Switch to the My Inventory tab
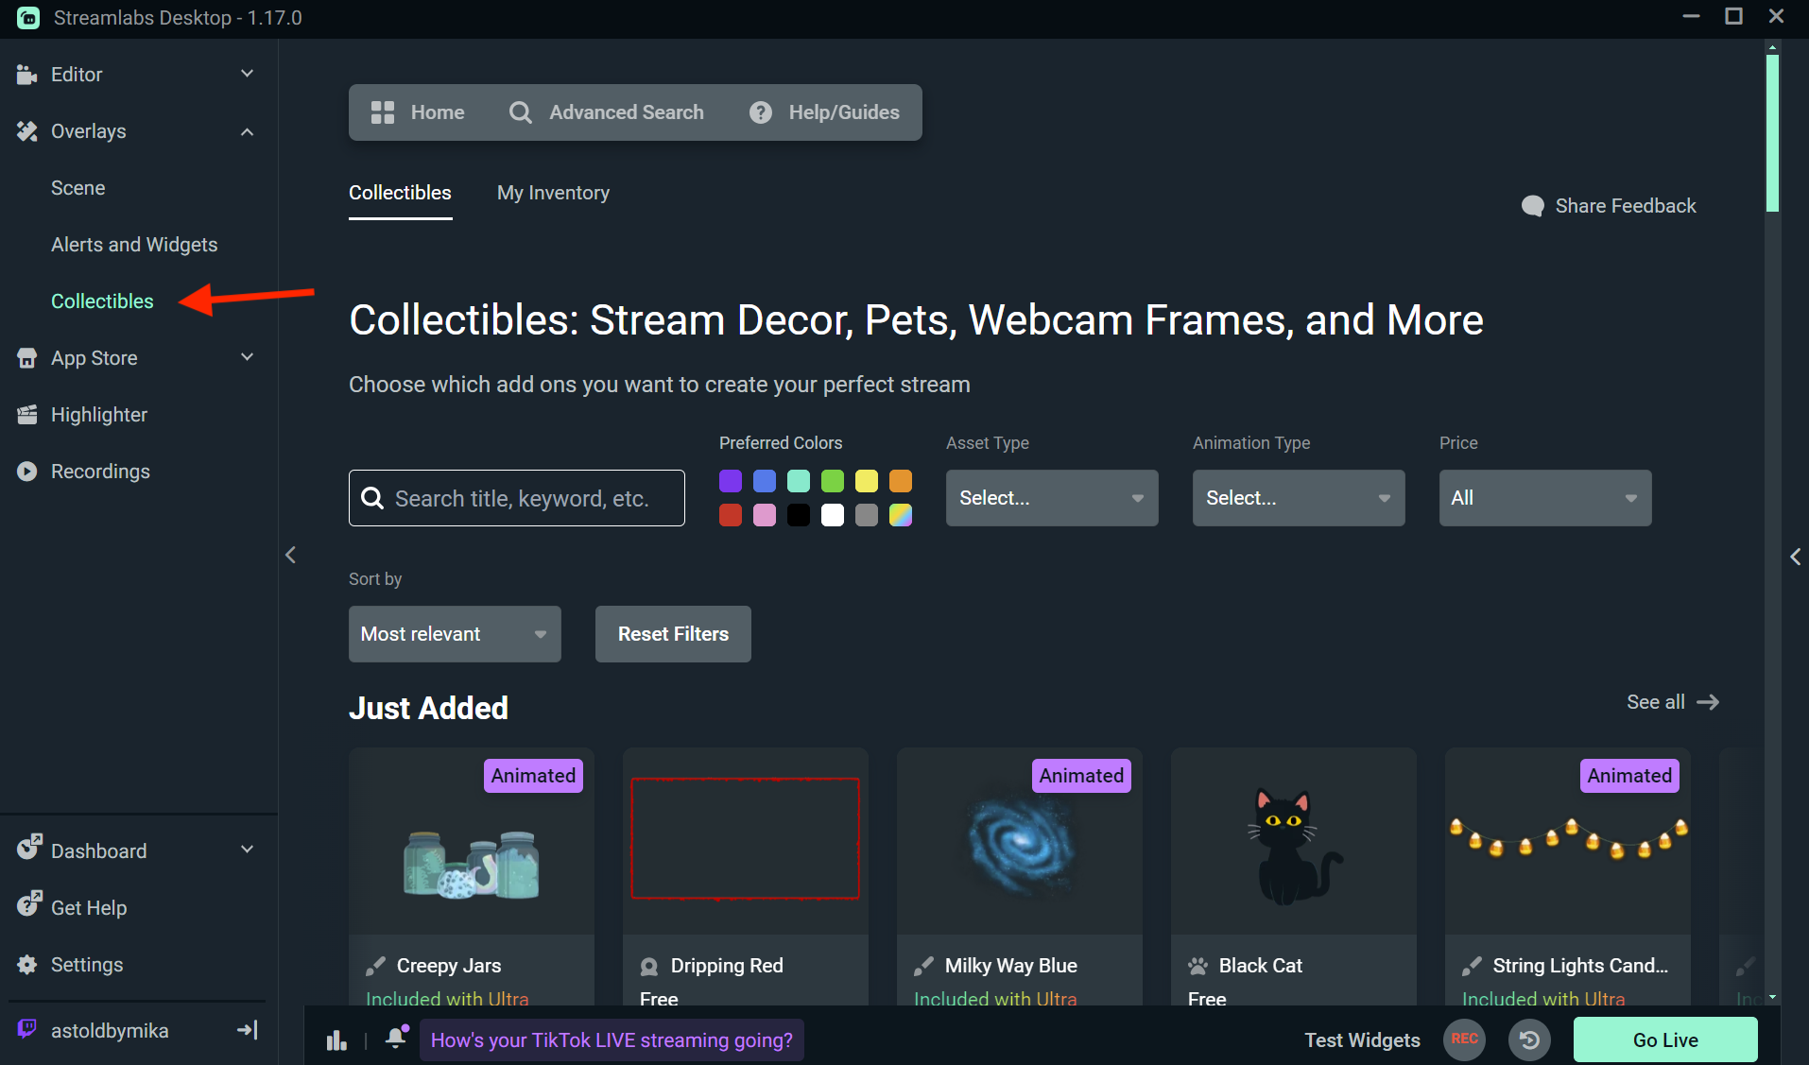Viewport: 1809px width, 1065px height. click(x=553, y=193)
